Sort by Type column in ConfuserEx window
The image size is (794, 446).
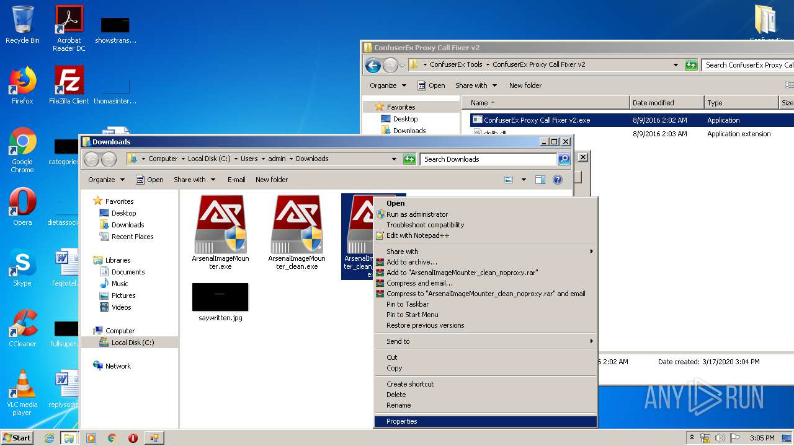[x=741, y=103]
